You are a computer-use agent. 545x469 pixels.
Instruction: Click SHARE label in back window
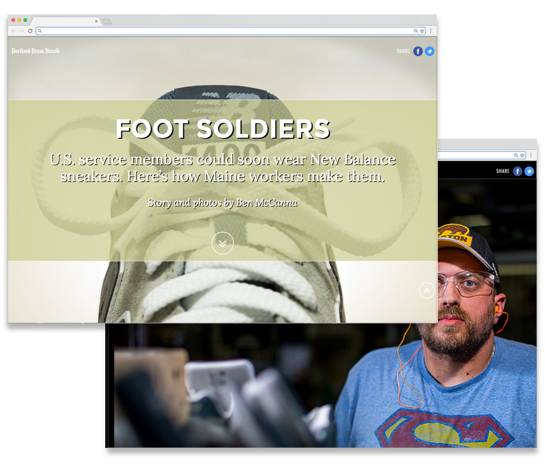(x=503, y=171)
